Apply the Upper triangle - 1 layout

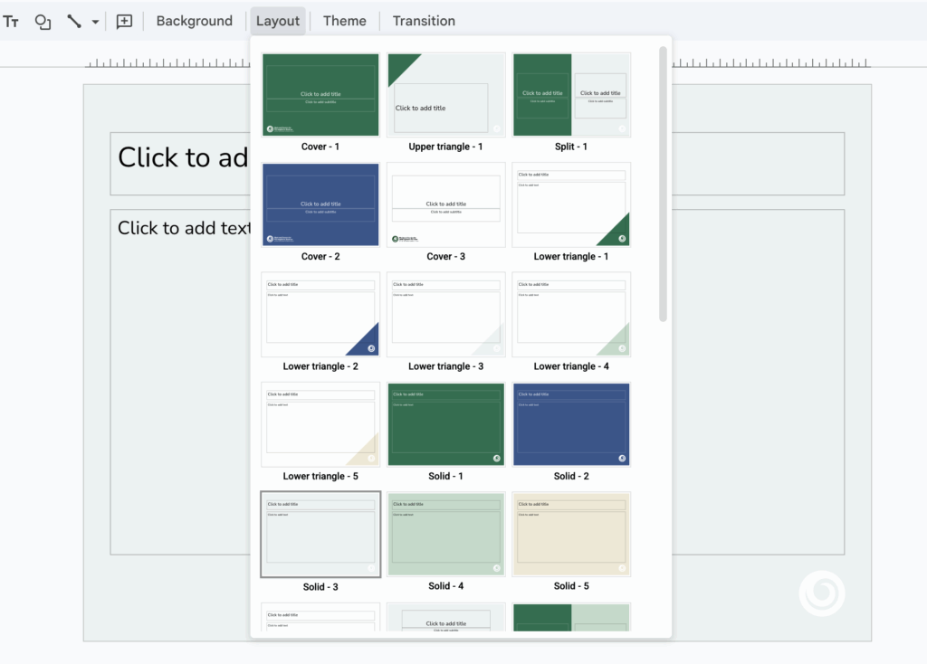[445, 95]
